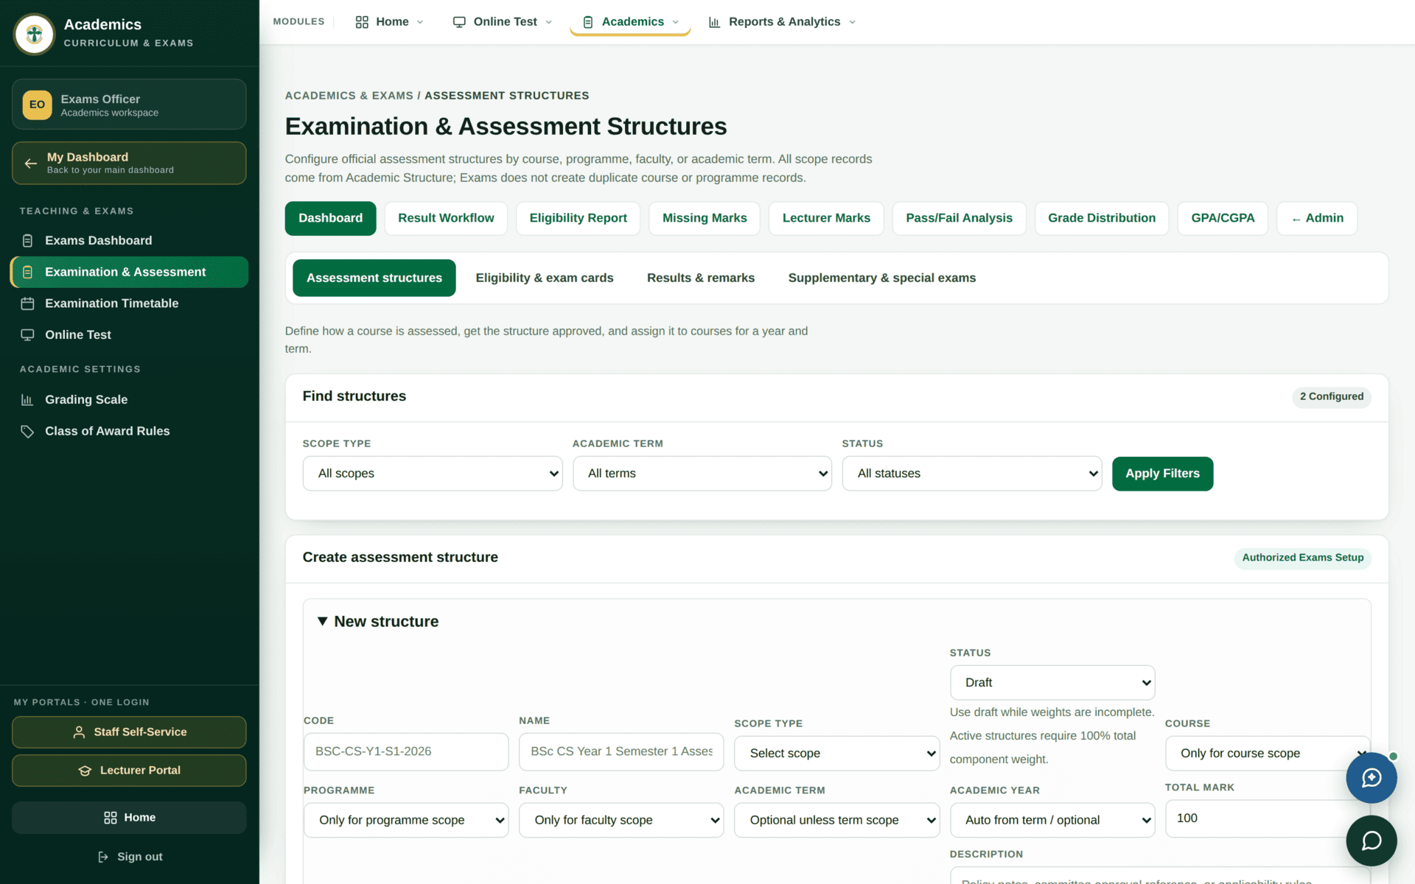Open the Academics module dropdown chevron
Viewport: 1415px width, 884px height.
pyautogui.click(x=675, y=22)
